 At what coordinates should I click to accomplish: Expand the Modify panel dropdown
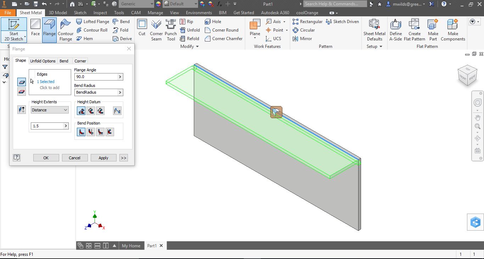pyautogui.click(x=190, y=46)
